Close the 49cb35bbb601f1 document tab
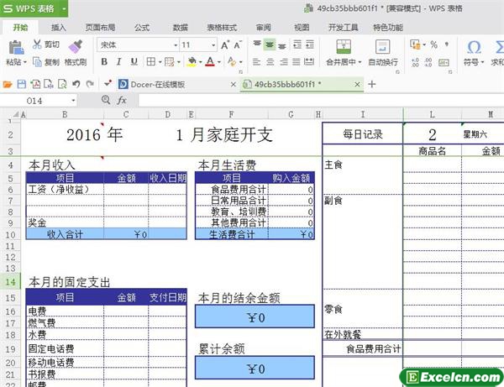Image resolution: width=504 pixels, height=387 pixels. 357,85
